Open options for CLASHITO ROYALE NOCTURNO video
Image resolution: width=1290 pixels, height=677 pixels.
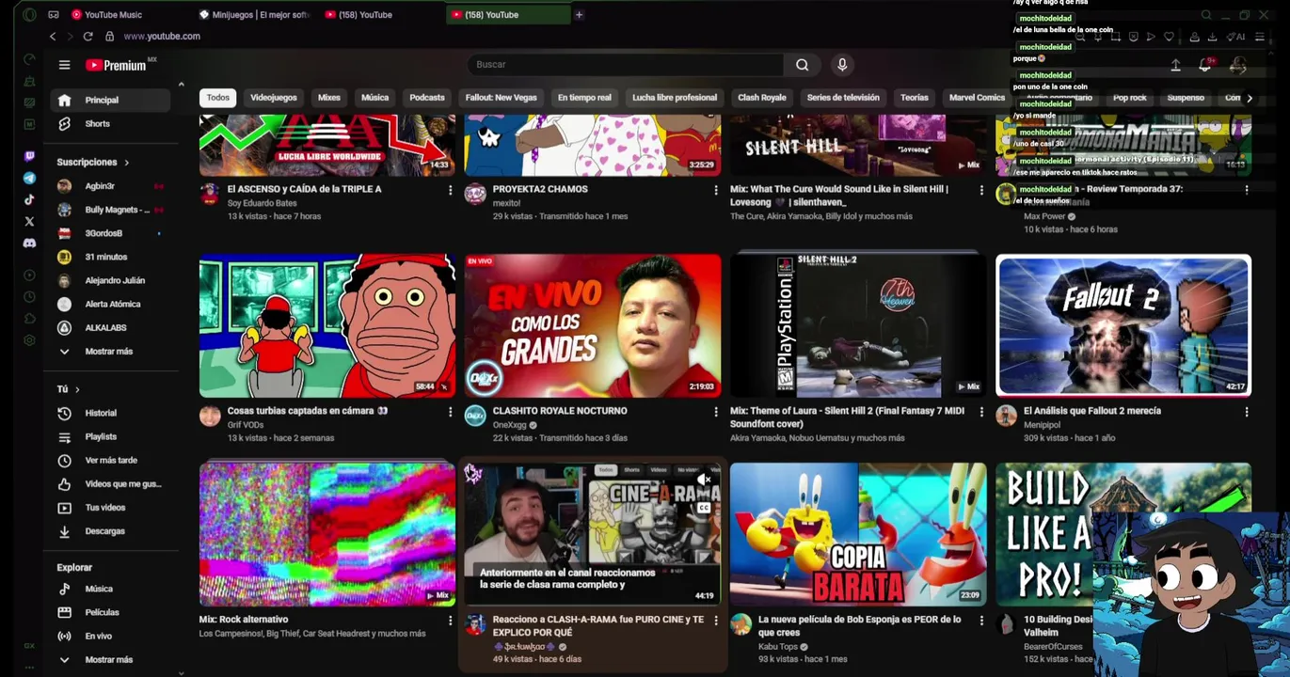pos(715,412)
